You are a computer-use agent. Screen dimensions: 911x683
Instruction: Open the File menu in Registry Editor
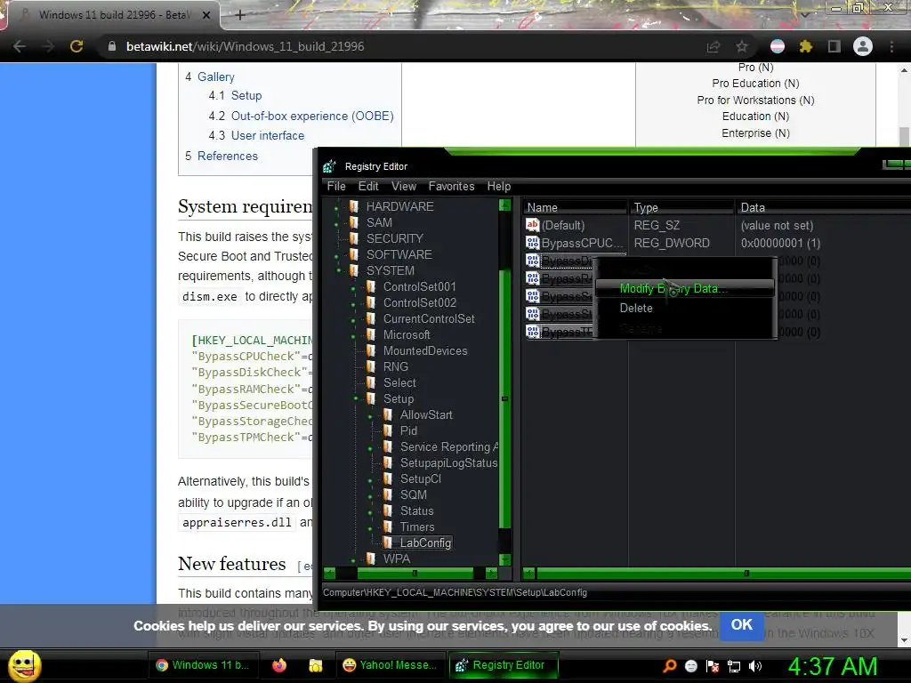pos(336,186)
